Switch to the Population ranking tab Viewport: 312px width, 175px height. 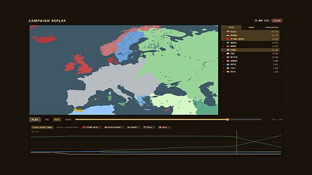point(272,27)
